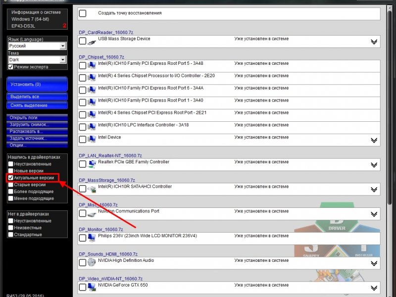Click the DP_LAN_Realtek-NT_16060.7z header
Viewport: 396px width, 297px height.
tap(110, 155)
